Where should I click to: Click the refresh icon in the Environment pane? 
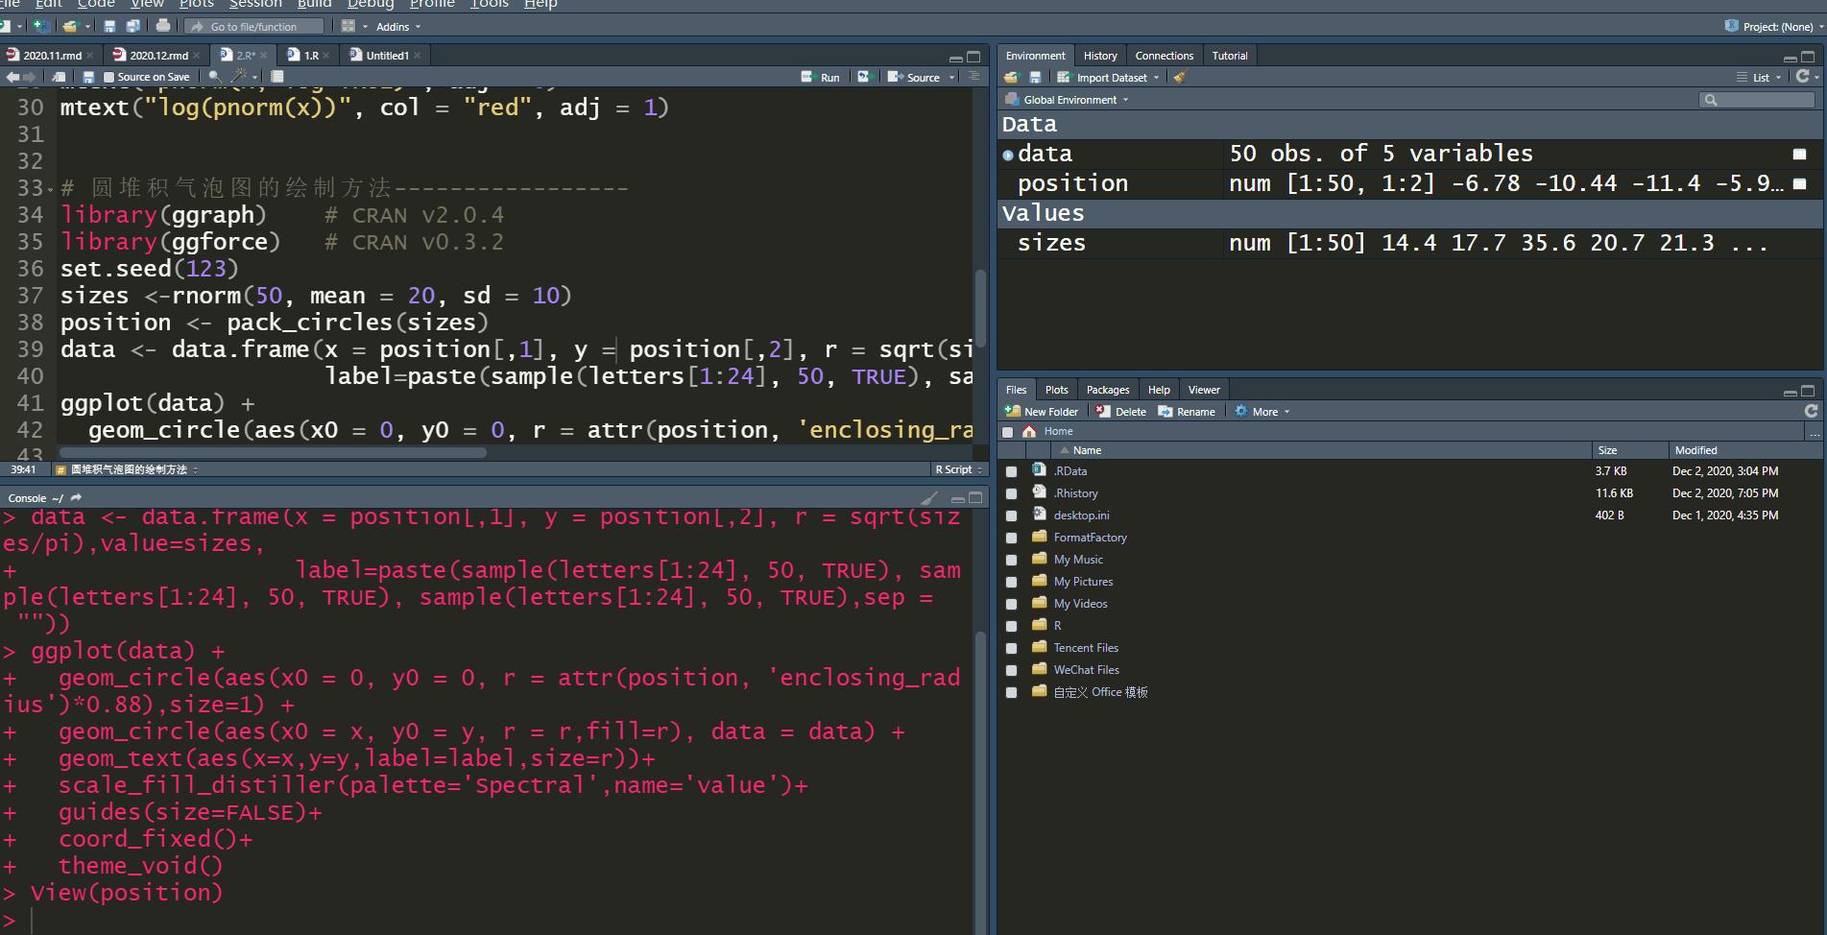pyautogui.click(x=1802, y=77)
